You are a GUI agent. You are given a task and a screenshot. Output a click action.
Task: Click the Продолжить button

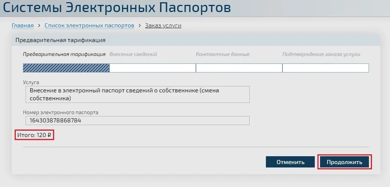(344, 162)
